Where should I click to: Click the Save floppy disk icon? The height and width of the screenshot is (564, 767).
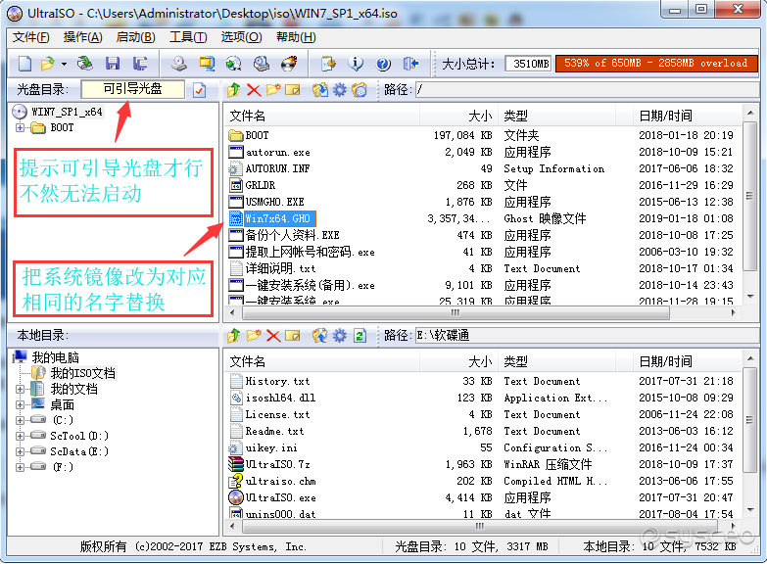113,64
